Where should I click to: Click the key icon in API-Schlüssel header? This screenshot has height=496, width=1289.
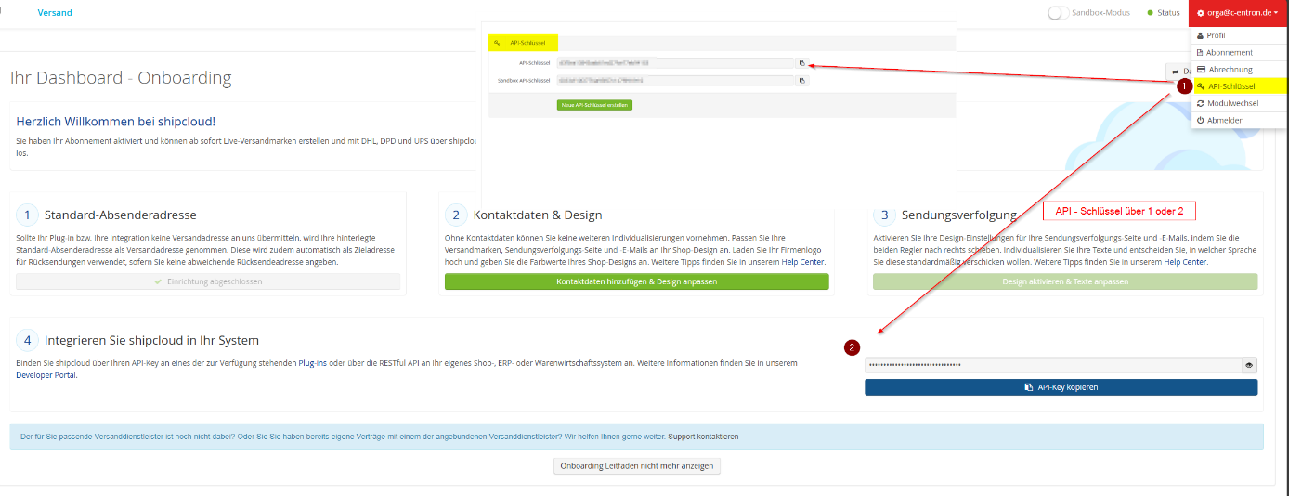click(498, 43)
